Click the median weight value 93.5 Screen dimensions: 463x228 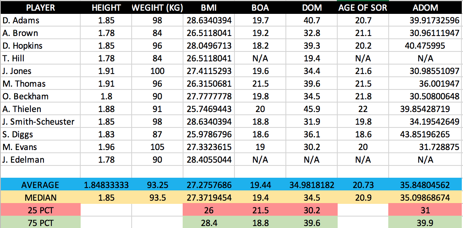coord(157,197)
